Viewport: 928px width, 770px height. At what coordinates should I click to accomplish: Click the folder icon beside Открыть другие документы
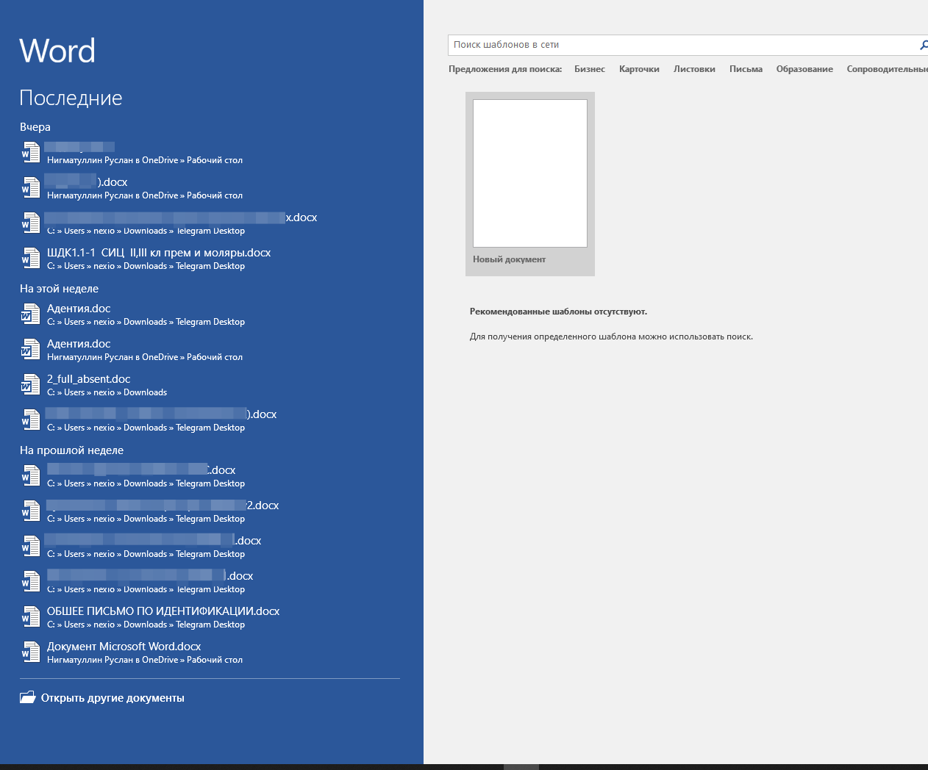[x=28, y=697]
